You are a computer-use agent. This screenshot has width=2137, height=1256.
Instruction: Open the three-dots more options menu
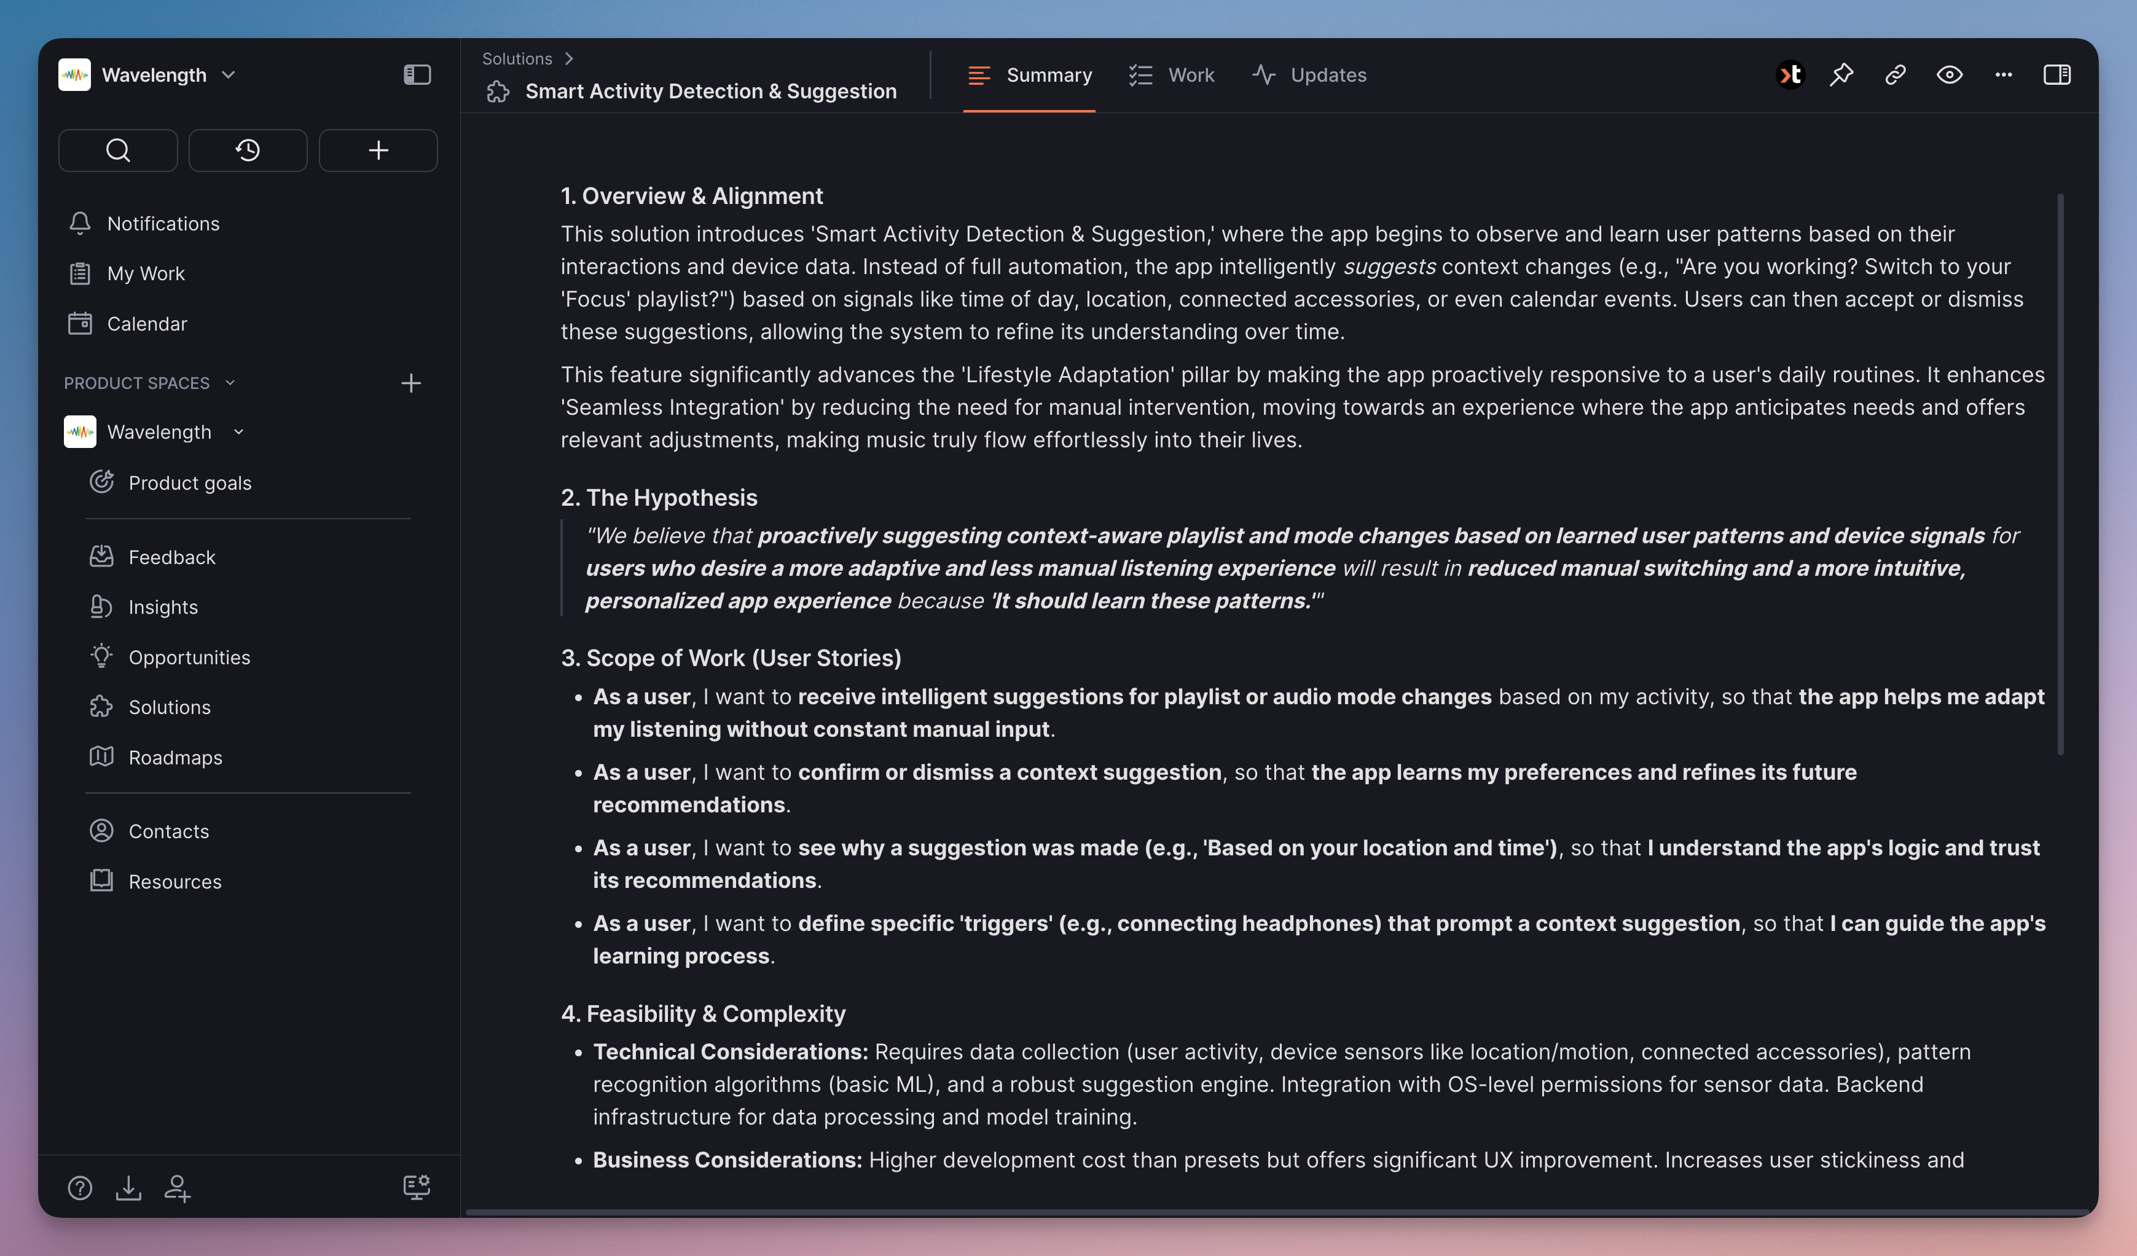click(2003, 74)
